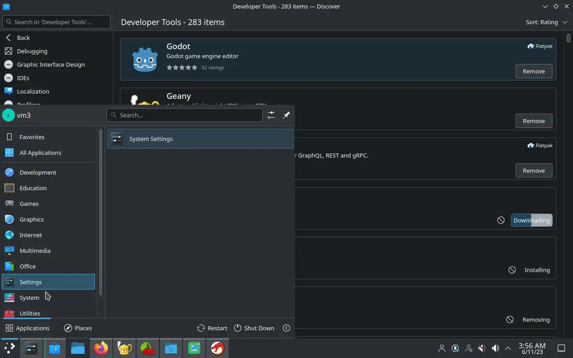Open the teapot app in taskbar
The image size is (573, 358).
(124, 348)
